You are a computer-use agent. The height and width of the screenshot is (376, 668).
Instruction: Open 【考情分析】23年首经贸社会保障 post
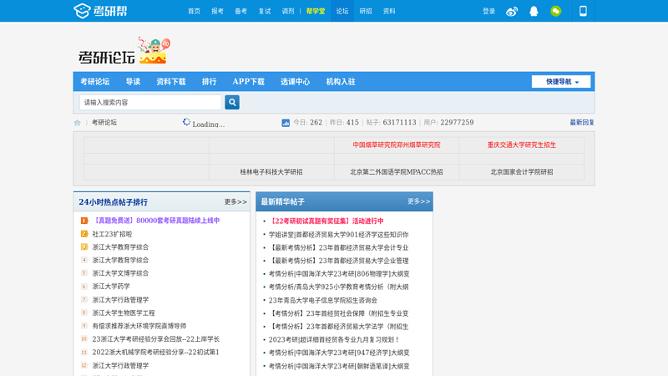coord(338,313)
